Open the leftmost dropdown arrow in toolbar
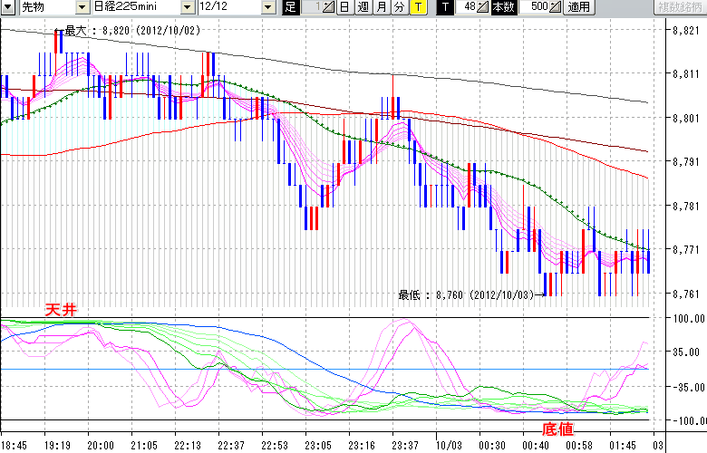707x453 pixels. [8, 7]
